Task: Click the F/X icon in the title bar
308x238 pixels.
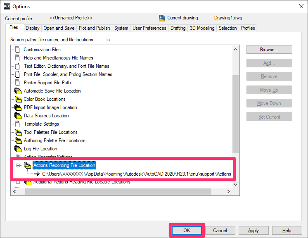Action: (7, 6)
